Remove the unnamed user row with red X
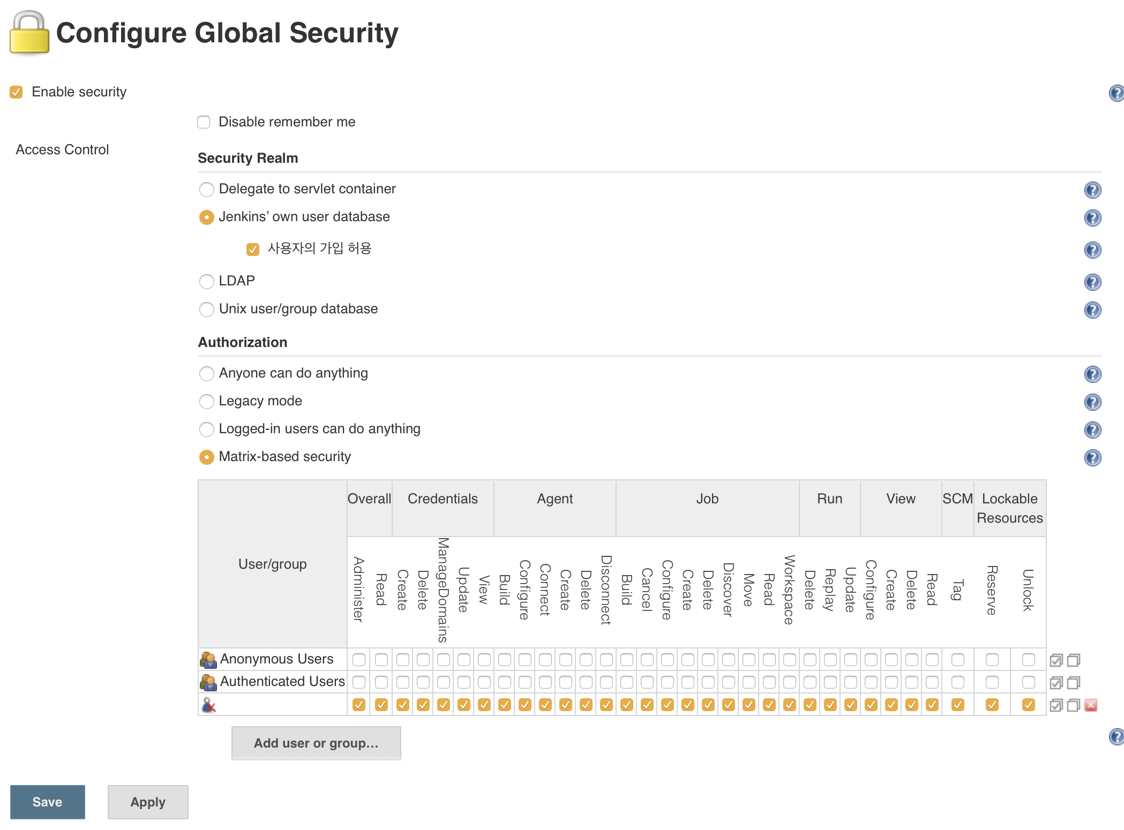1124x830 pixels. tap(1090, 705)
